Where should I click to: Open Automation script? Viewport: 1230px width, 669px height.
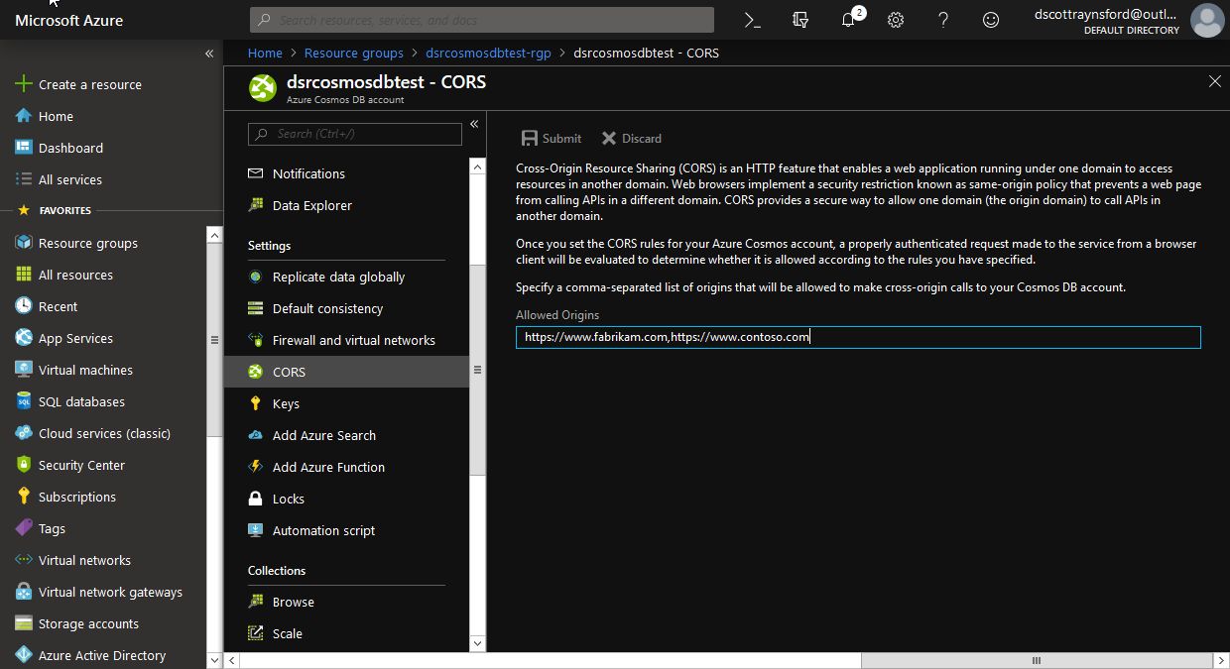[346, 530]
